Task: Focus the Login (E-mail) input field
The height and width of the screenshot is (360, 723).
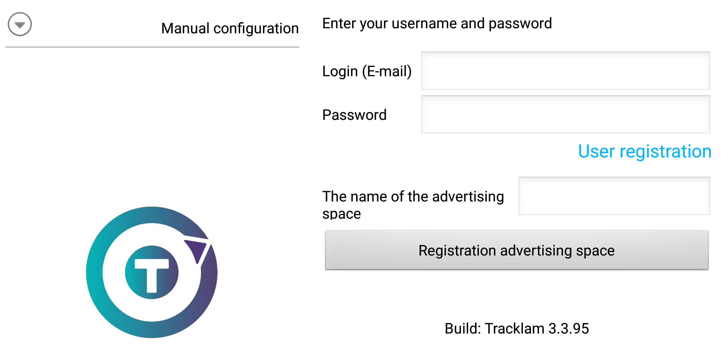Action: 566,70
